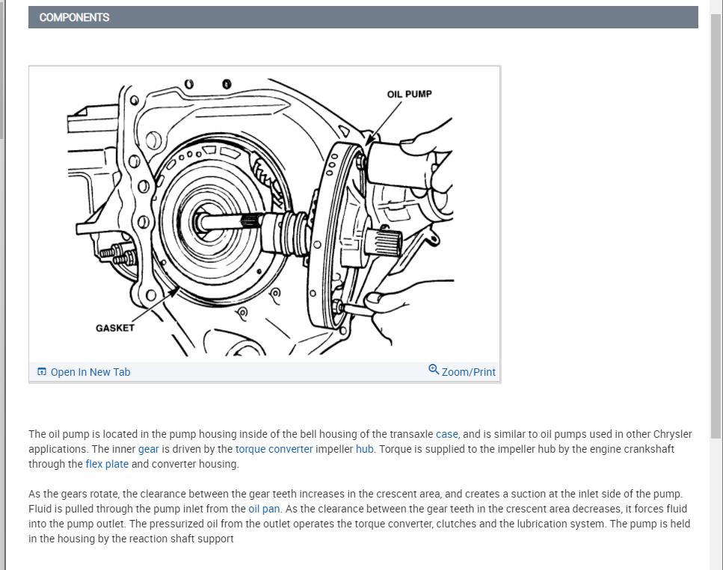Click the GASKET label in diagram
723x570 pixels.
coord(115,328)
